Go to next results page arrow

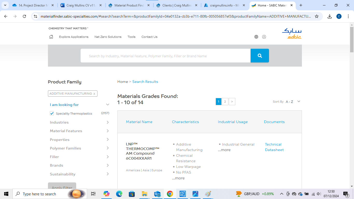(232, 102)
